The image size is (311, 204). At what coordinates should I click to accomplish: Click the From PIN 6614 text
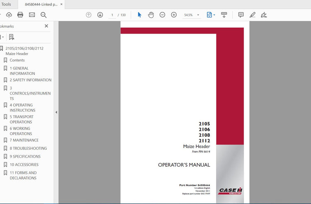(201, 152)
